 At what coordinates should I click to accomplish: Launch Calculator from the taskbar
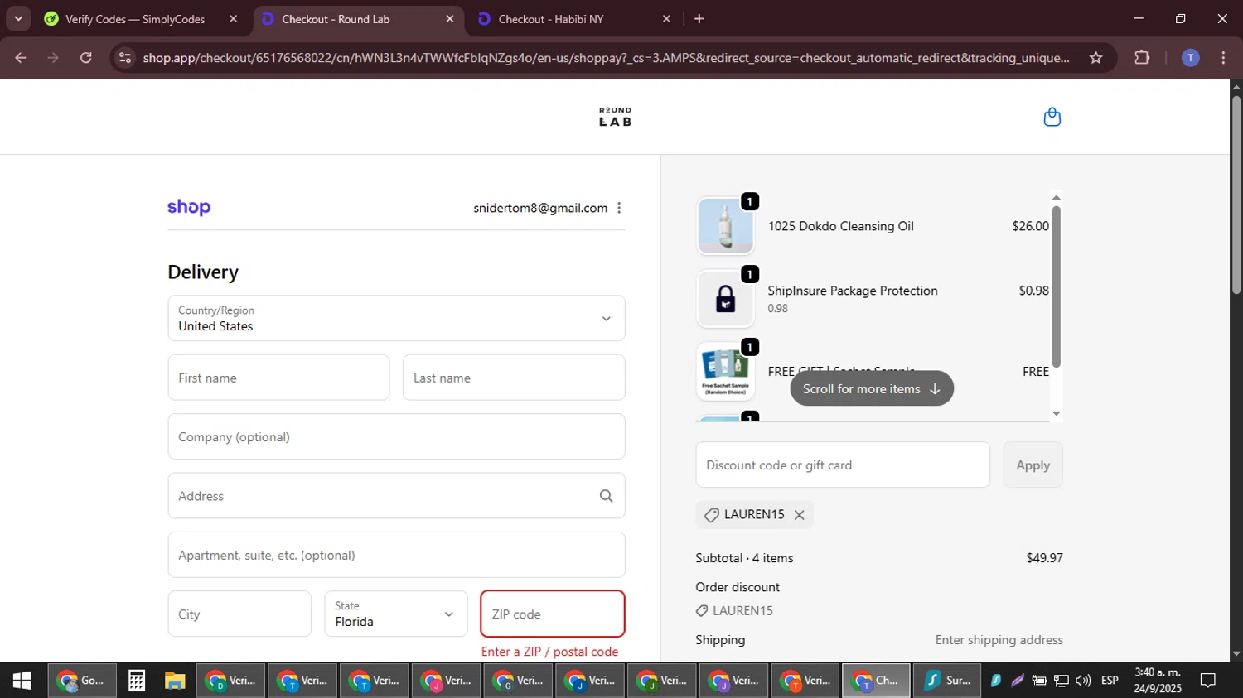coord(137,681)
